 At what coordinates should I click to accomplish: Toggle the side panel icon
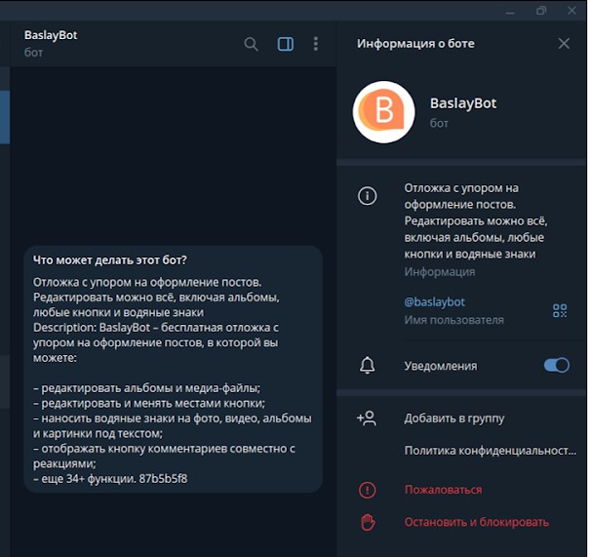click(x=286, y=44)
